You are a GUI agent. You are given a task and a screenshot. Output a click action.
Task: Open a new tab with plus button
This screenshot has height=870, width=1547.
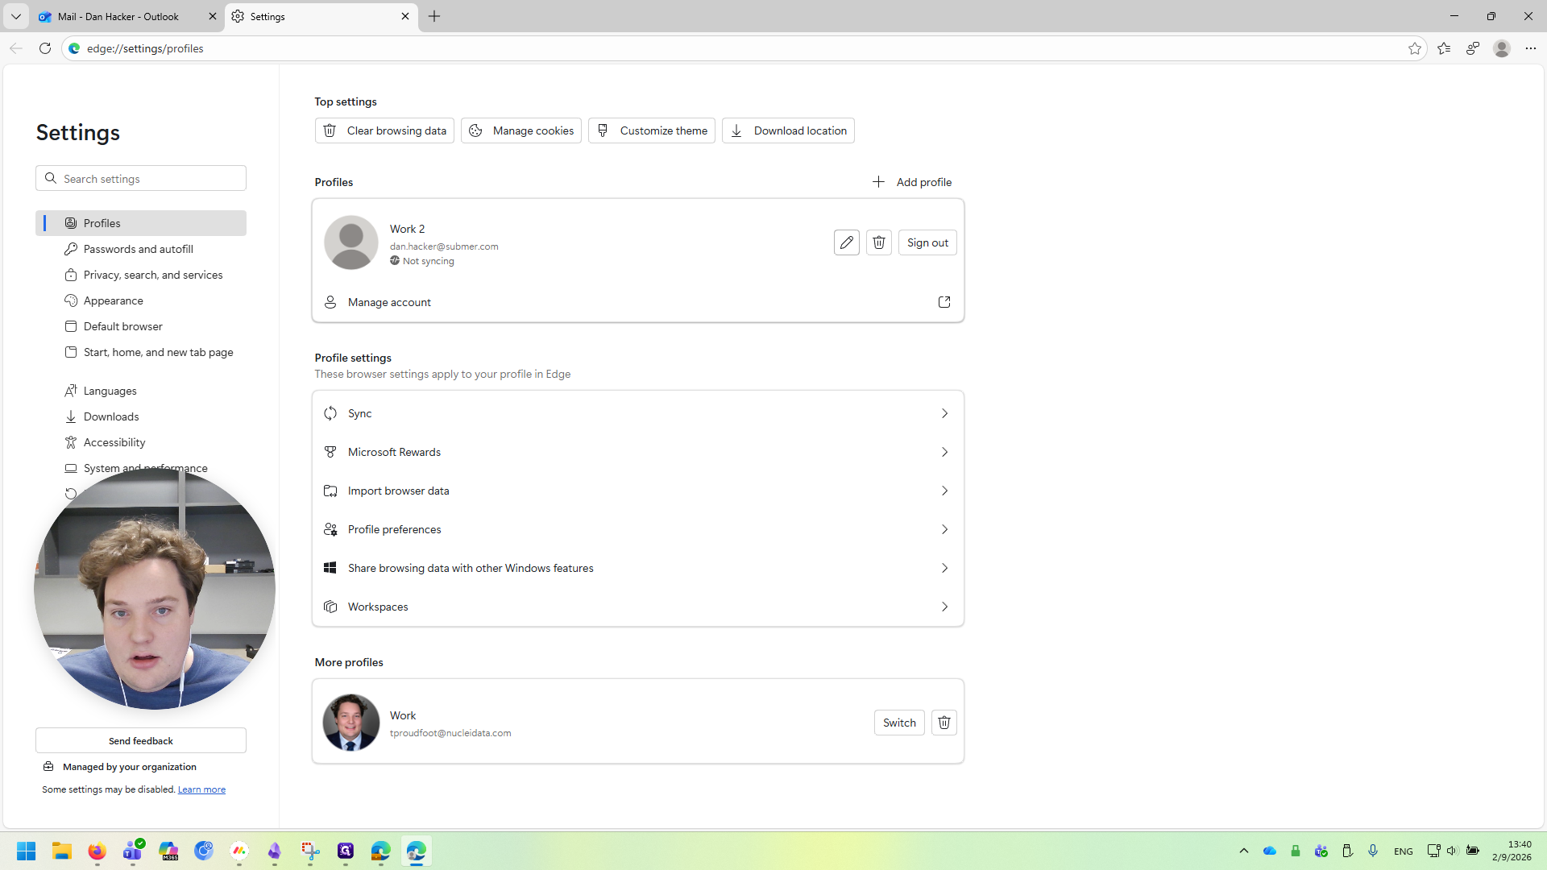(434, 16)
